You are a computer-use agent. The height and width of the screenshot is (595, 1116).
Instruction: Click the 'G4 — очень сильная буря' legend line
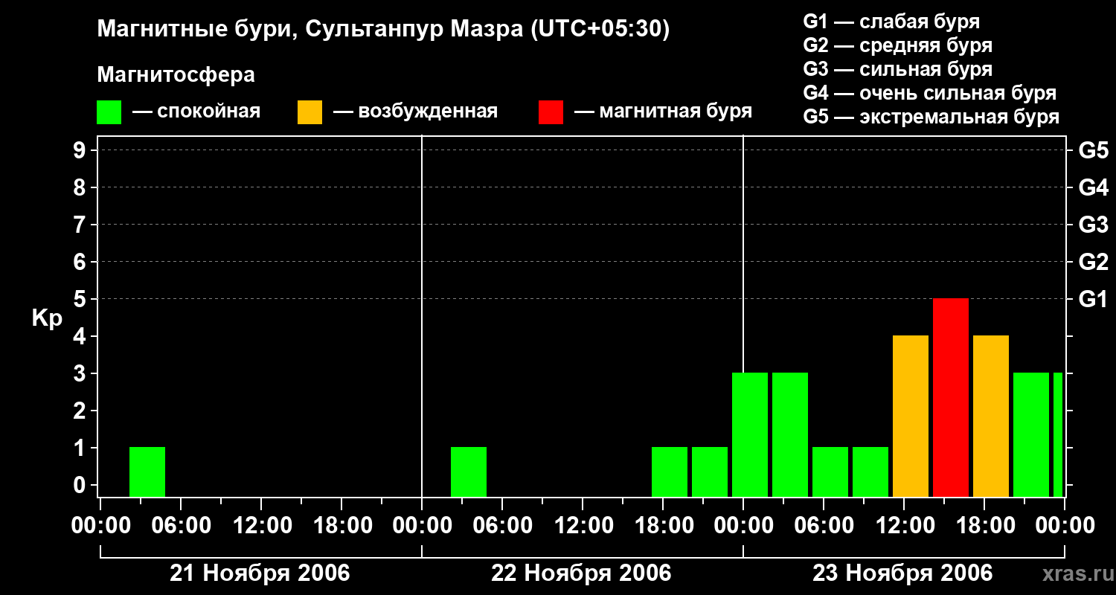(x=930, y=93)
